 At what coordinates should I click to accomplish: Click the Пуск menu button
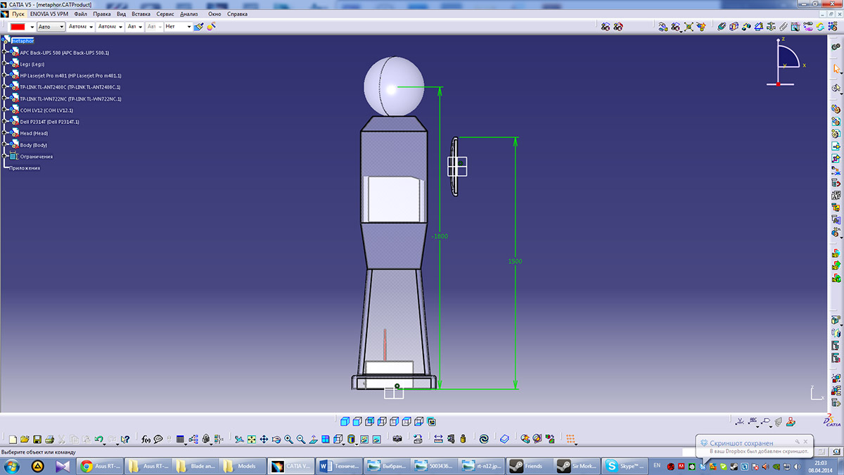(18, 14)
